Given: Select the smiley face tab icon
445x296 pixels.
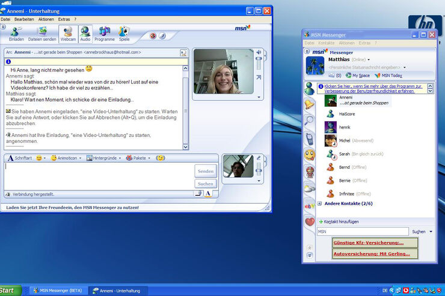Looking at the screenshot, I should (309, 155).
